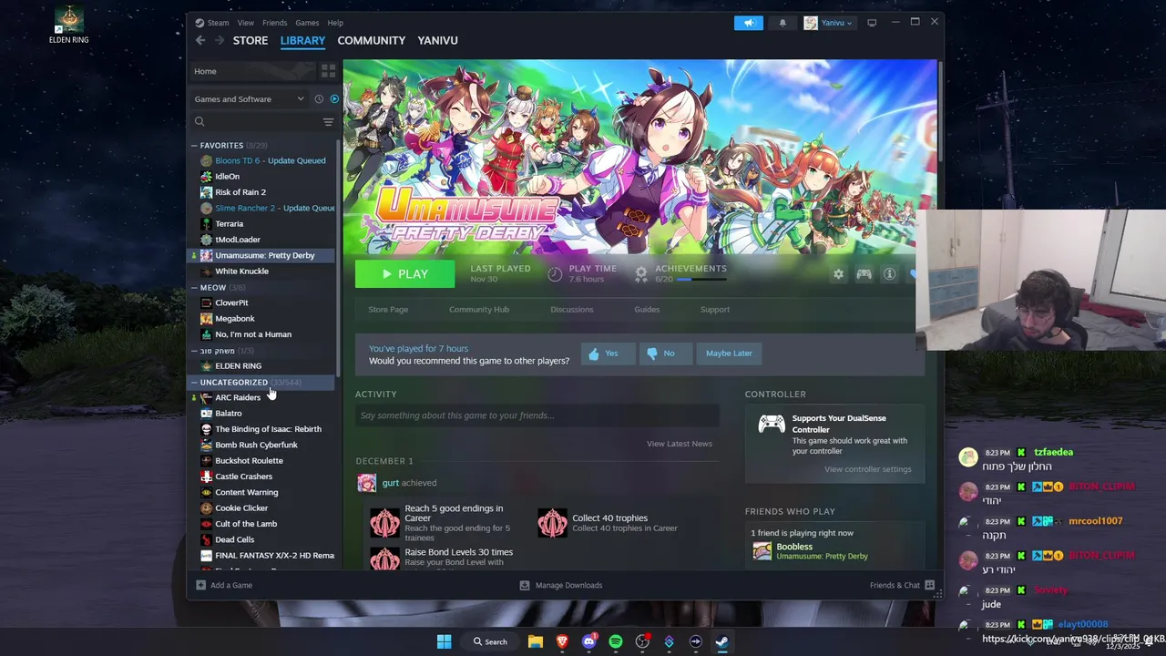1166x656 pixels.
Task: Click the library search field
Action: [x=257, y=122]
